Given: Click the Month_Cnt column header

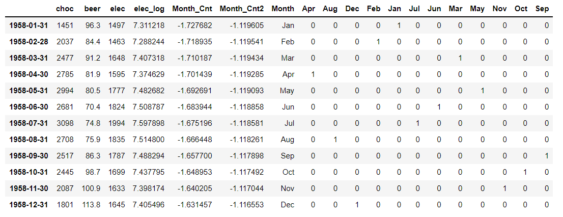Looking at the screenshot, I should coord(192,9).
